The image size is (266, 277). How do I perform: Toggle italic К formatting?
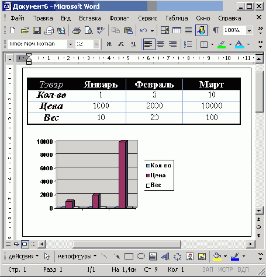[x=121, y=44]
